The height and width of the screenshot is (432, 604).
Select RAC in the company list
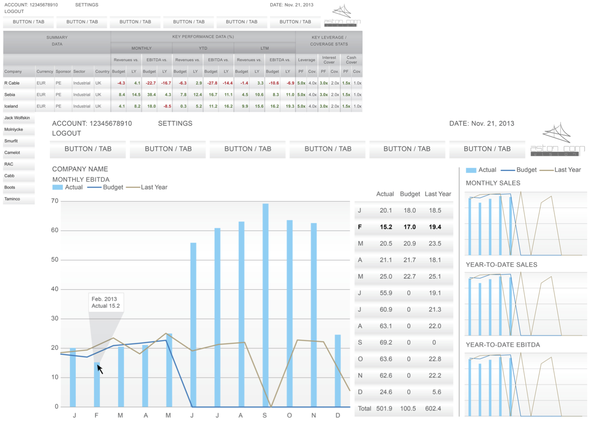coord(19,164)
